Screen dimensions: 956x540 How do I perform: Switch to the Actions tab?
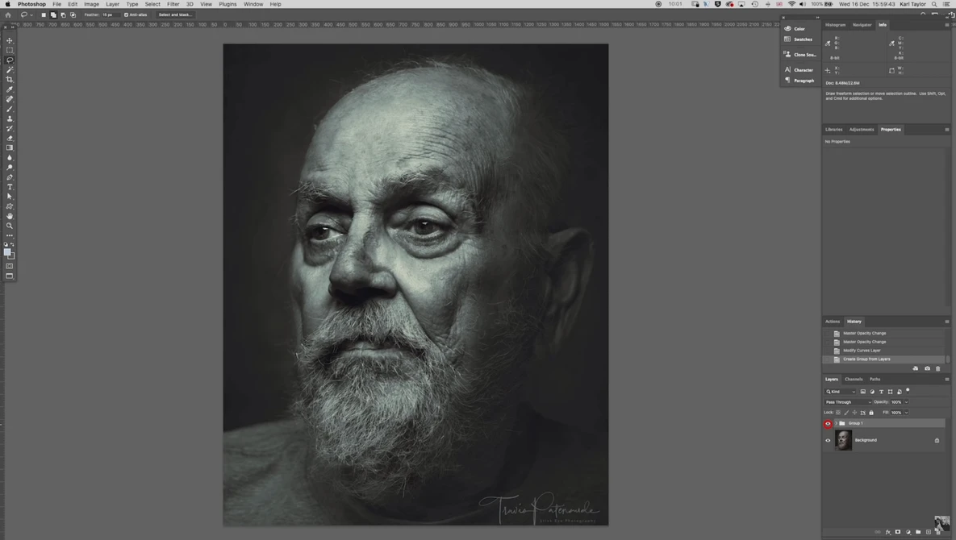coord(833,322)
